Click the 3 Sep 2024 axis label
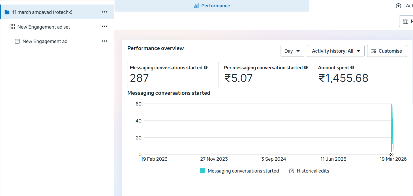 click(273, 159)
